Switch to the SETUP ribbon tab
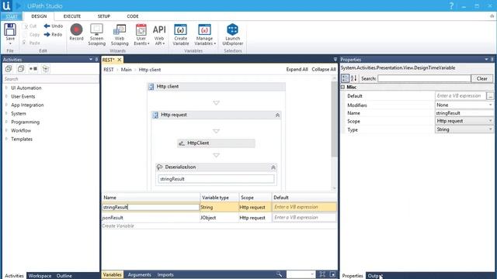 (103, 16)
